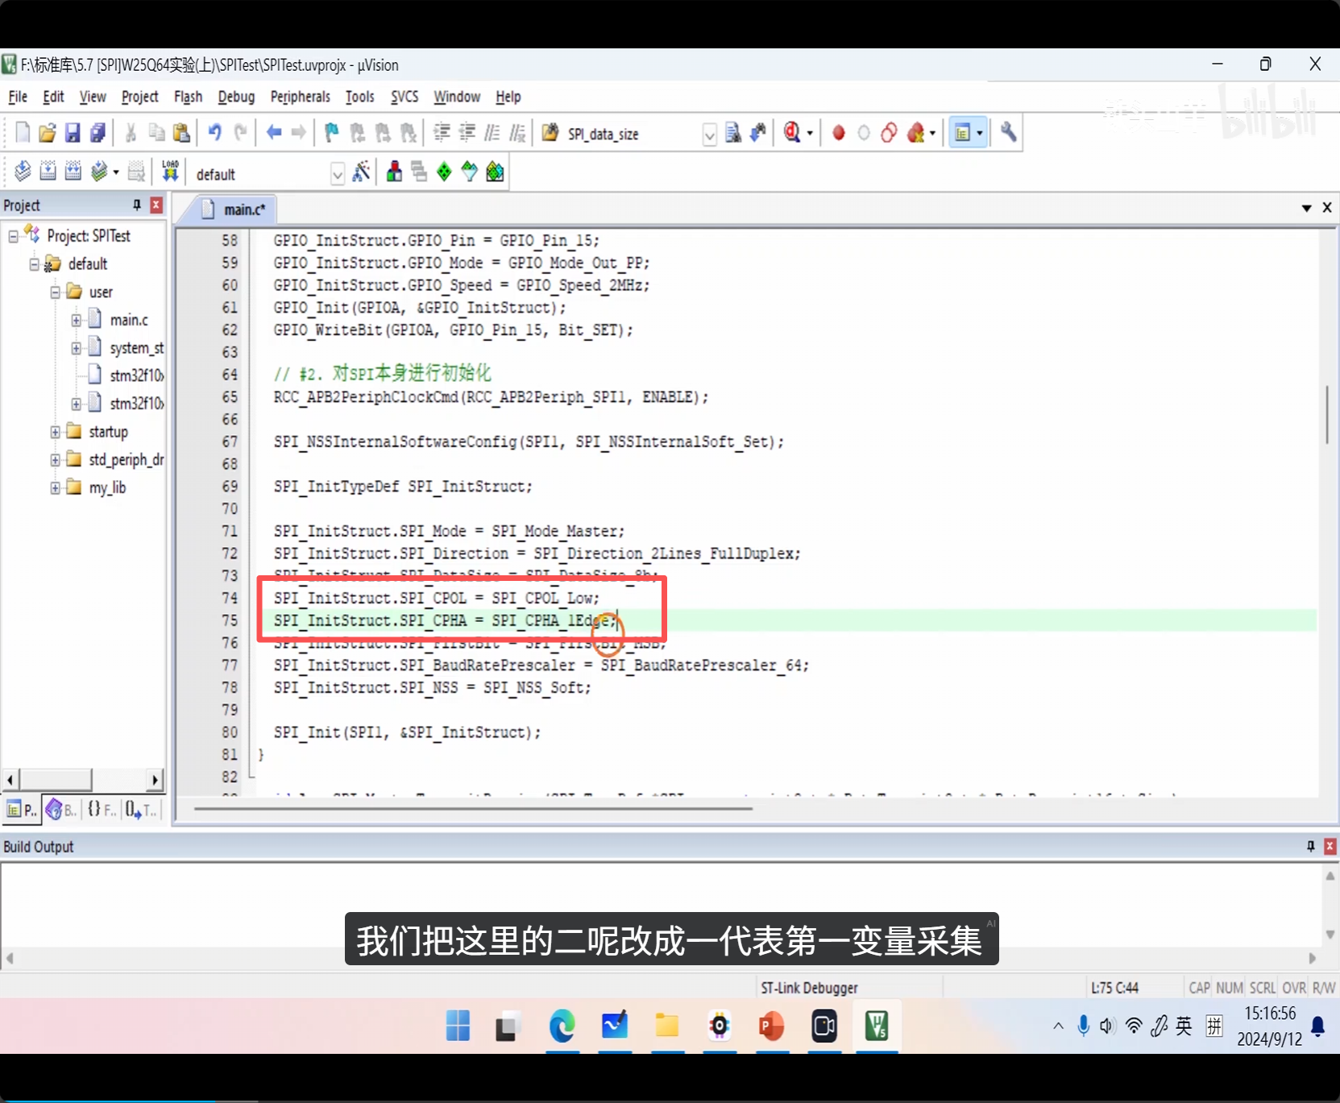The width and height of the screenshot is (1340, 1103).
Task: Switch to the Templates panel tab
Action: pyautogui.click(x=141, y=810)
